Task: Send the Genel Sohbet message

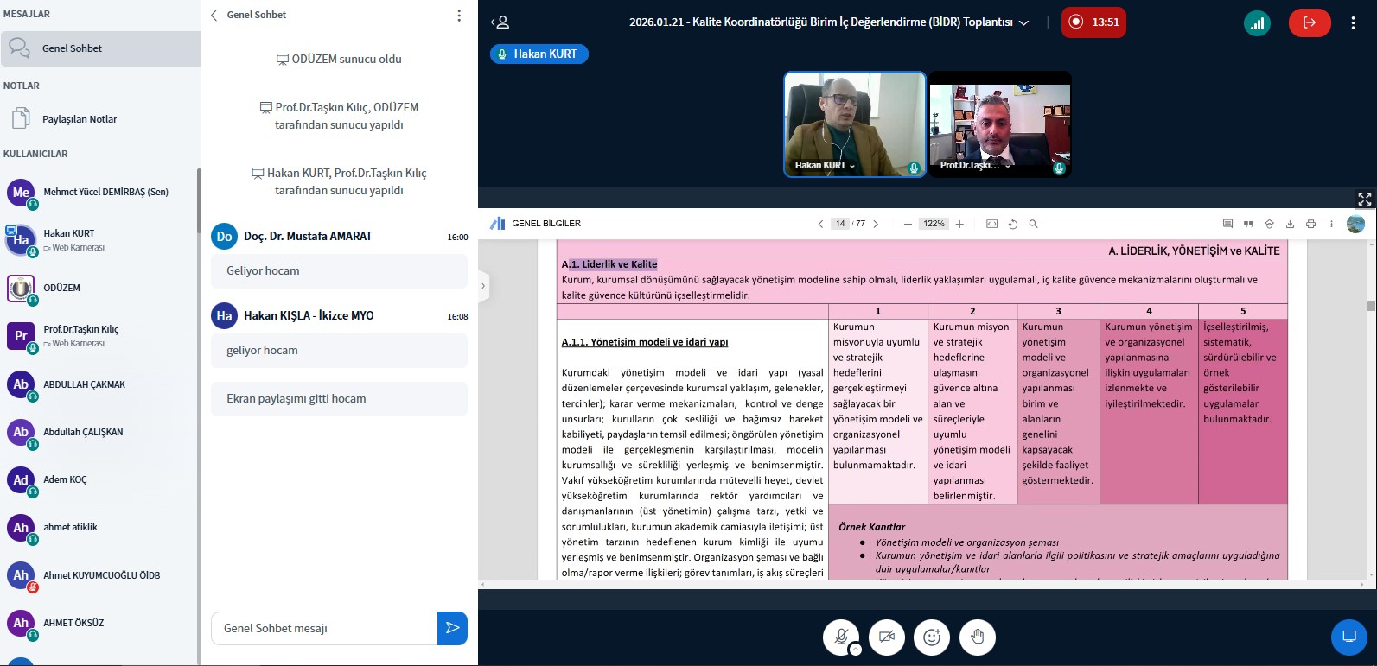Action: click(452, 628)
